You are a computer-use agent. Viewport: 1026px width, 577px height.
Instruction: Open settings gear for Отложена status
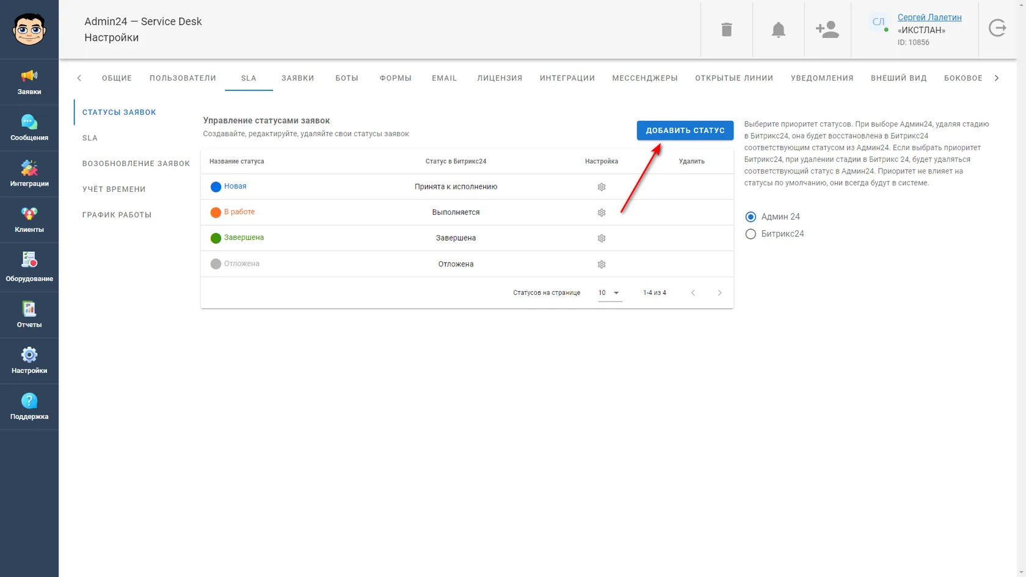click(x=602, y=264)
